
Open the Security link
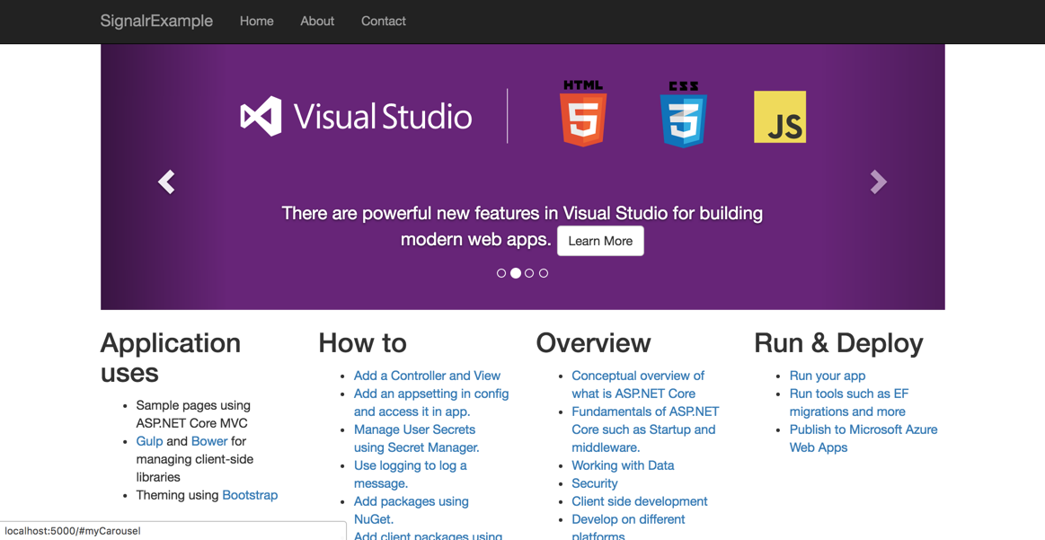click(595, 484)
